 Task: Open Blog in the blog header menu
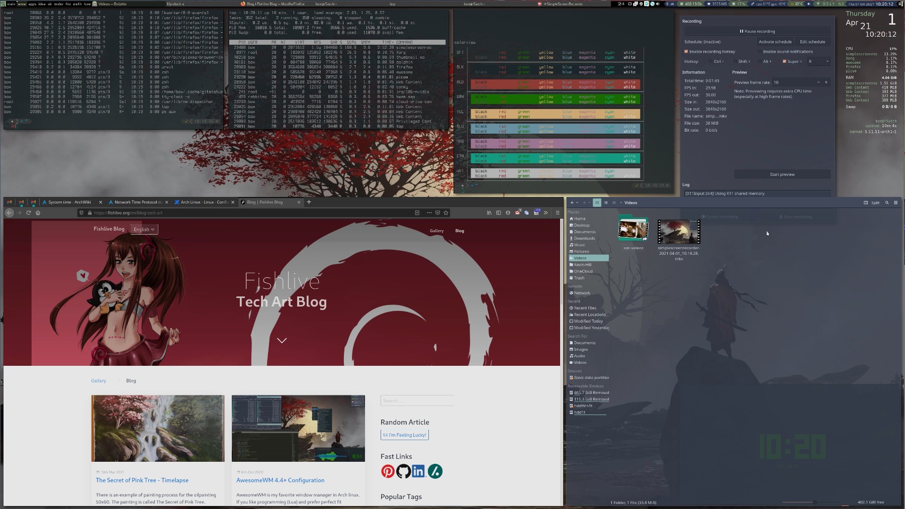(x=460, y=231)
